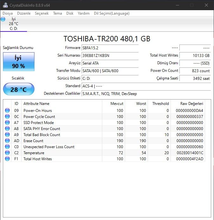Select the Power Cycle Count attribute name
214x220 pixels.
tap(39, 117)
